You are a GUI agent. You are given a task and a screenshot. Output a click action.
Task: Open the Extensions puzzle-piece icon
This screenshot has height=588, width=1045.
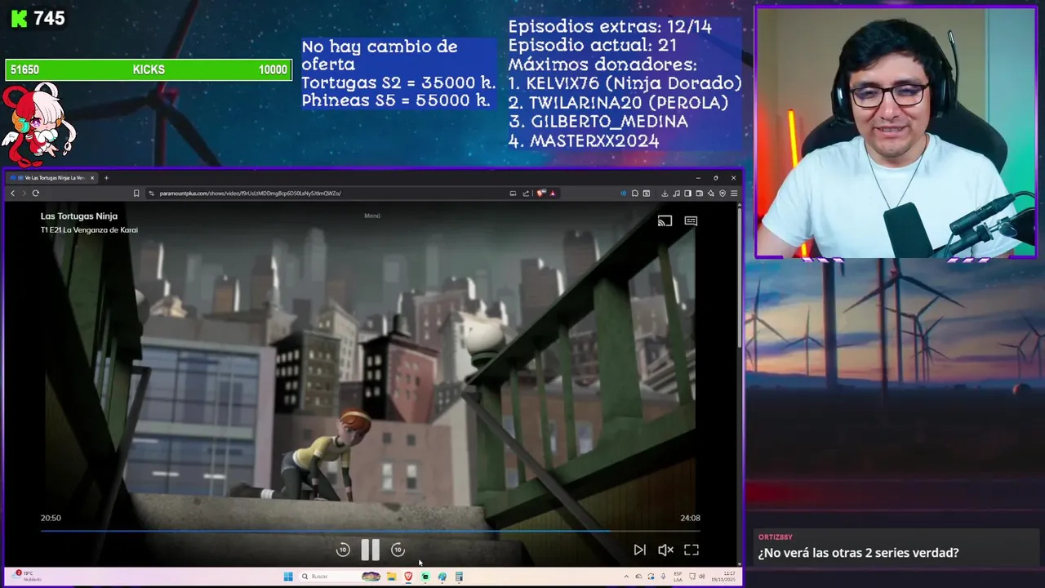pyautogui.click(x=635, y=194)
